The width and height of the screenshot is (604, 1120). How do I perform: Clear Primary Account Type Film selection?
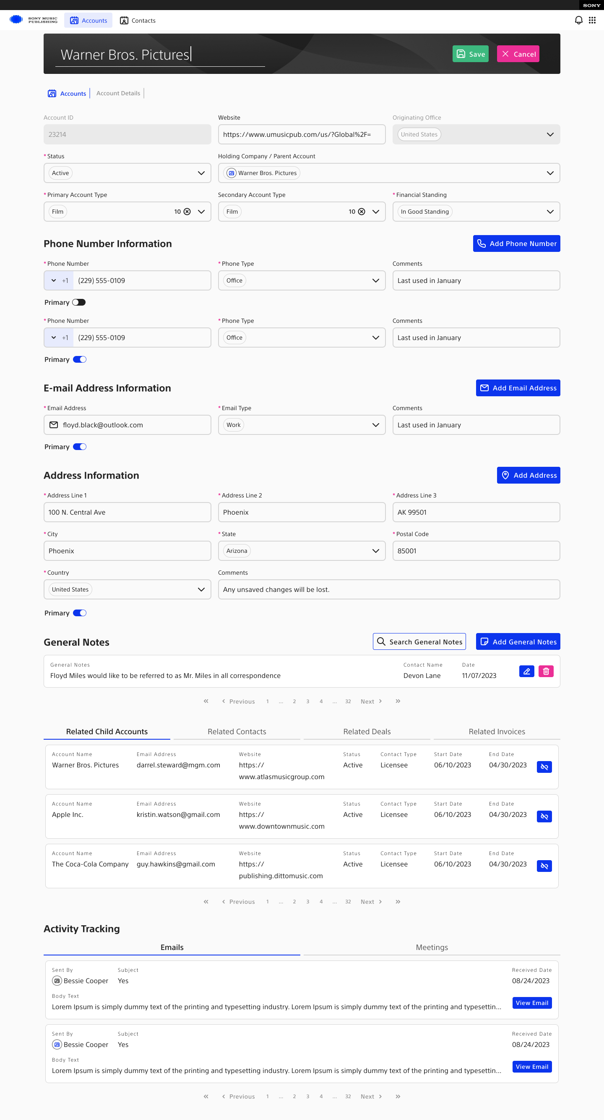(x=187, y=212)
